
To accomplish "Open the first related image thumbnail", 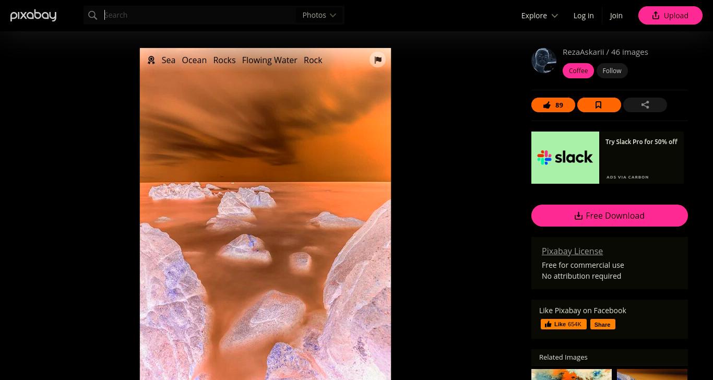I will [572, 374].
